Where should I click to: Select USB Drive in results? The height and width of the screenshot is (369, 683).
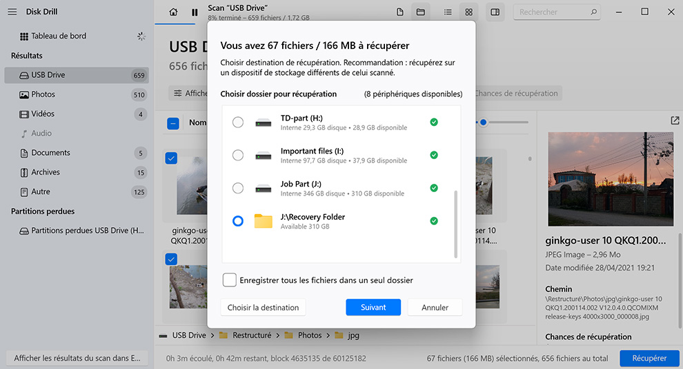point(77,75)
